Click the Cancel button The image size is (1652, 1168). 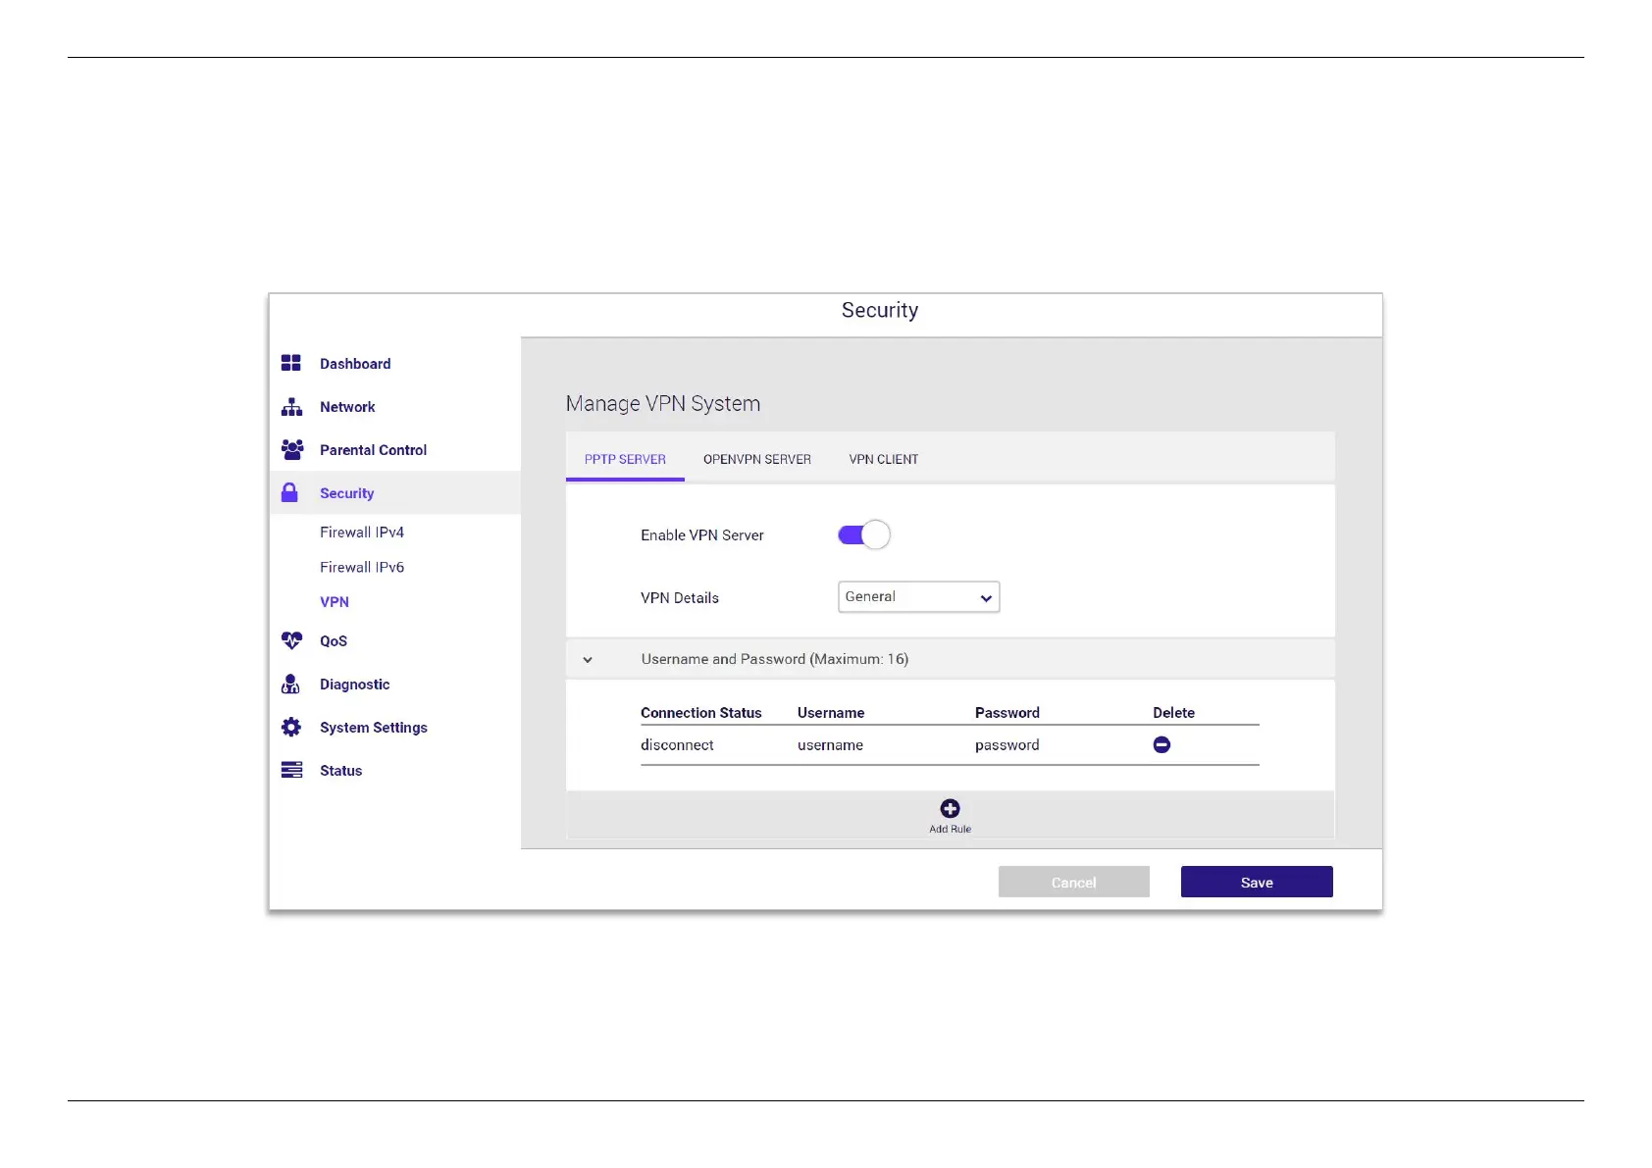tap(1074, 882)
